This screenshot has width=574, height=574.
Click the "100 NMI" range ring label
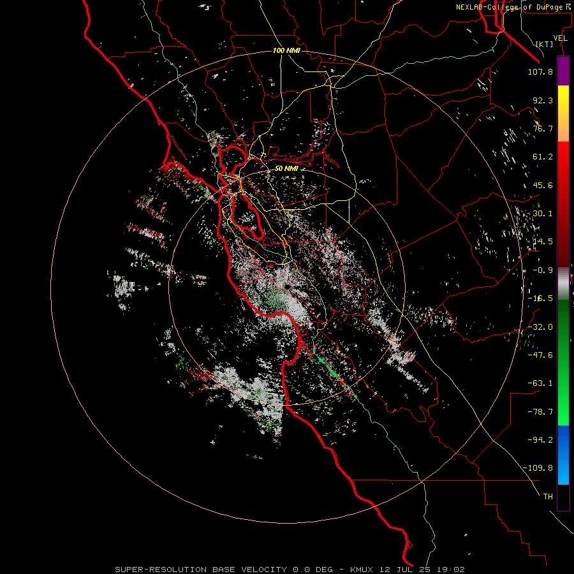pos(286,50)
